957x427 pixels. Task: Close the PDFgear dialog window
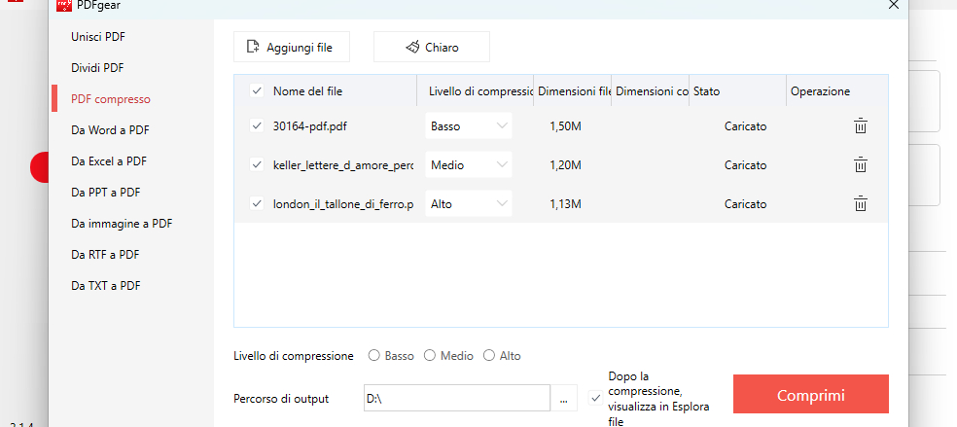coord(894,6)
